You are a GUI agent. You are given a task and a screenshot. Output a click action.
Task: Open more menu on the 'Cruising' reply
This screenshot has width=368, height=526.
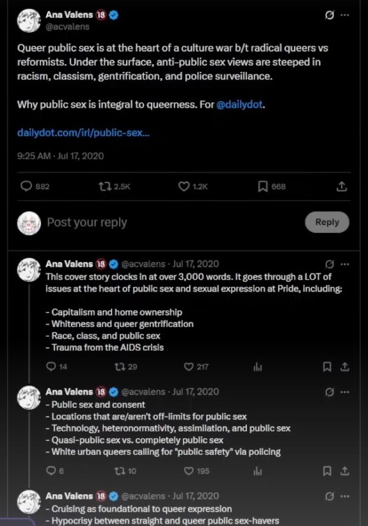(x=345, y=496)
